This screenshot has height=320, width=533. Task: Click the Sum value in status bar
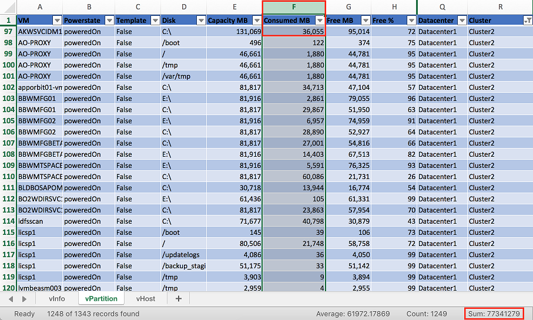494,314
